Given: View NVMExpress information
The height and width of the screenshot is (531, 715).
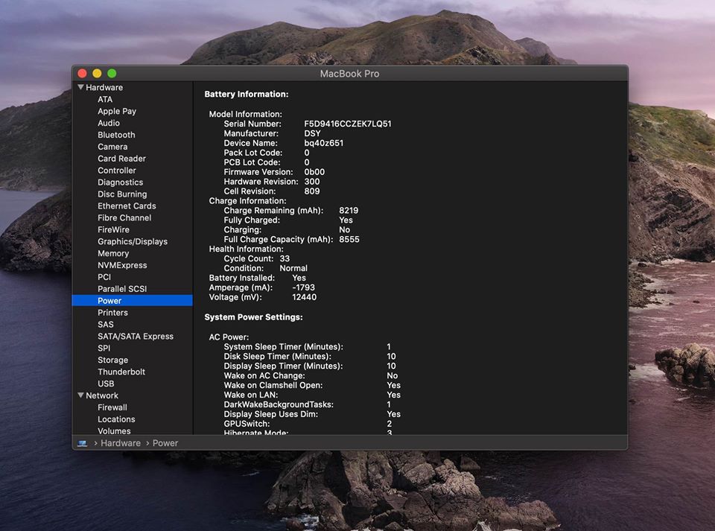Looking at the screenshot, I should pyautogui.click(x=122, y=265).
